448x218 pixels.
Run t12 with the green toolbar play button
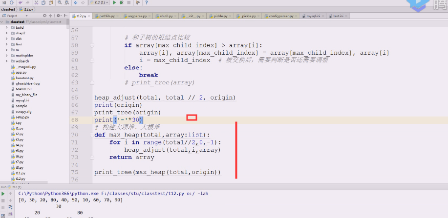coord(114,2)
